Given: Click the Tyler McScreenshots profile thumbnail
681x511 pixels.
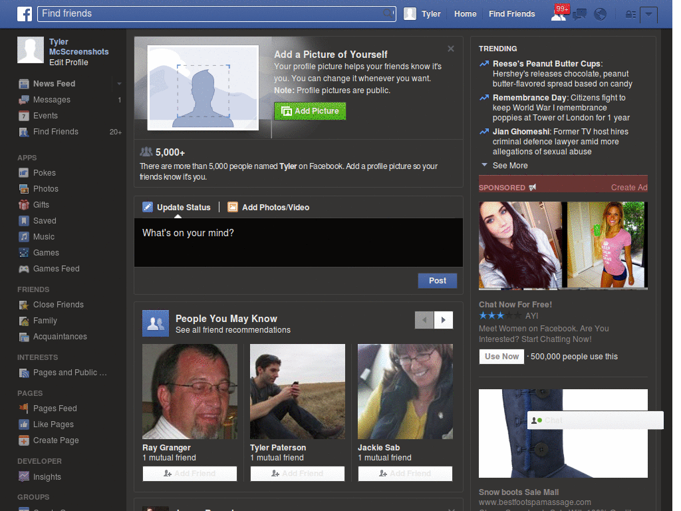Looking at the screenshot, I should click(31, 49).
